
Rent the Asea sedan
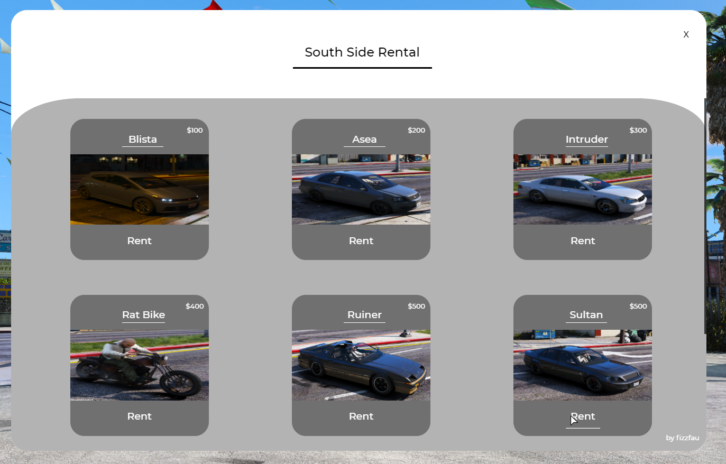tap(361, 241)
